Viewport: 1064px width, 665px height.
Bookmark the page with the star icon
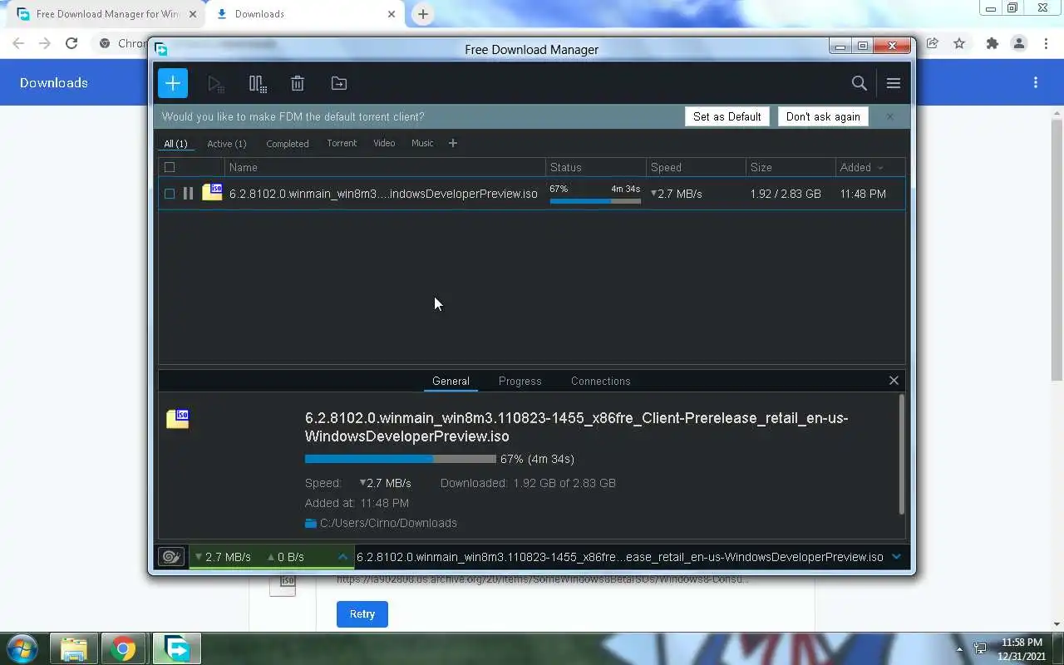point(959,43)
